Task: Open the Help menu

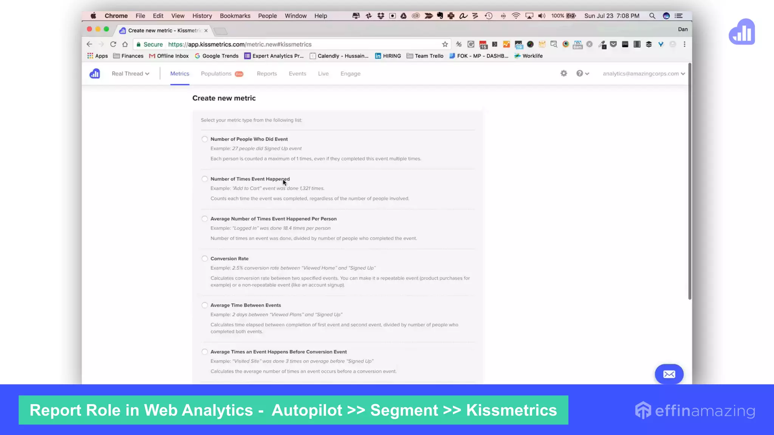Action: coord(320,16)
